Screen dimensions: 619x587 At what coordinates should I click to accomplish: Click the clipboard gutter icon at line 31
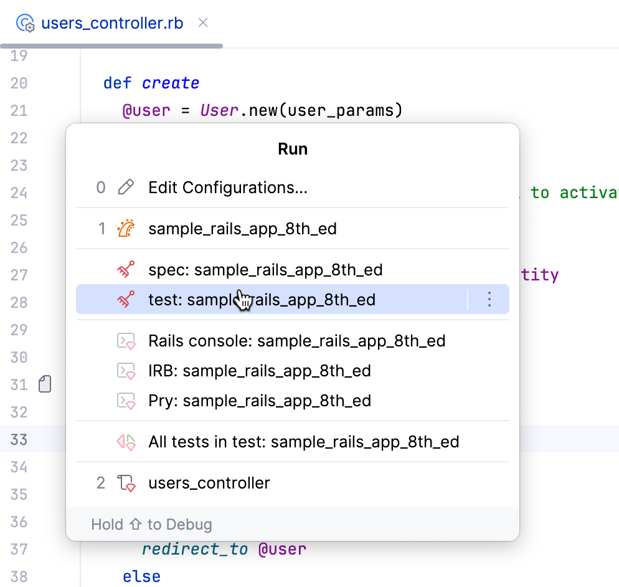(44, 384)
